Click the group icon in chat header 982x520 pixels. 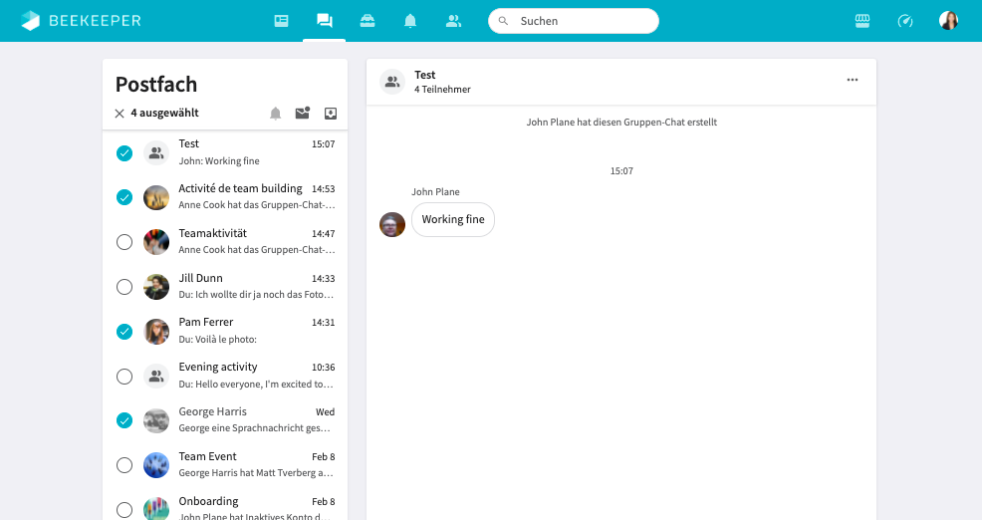(392, 82)
